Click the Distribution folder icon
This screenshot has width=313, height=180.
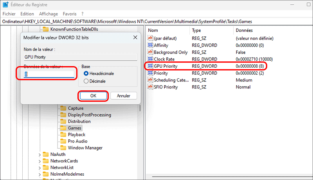pyautogui.click(x=63, y=121)
